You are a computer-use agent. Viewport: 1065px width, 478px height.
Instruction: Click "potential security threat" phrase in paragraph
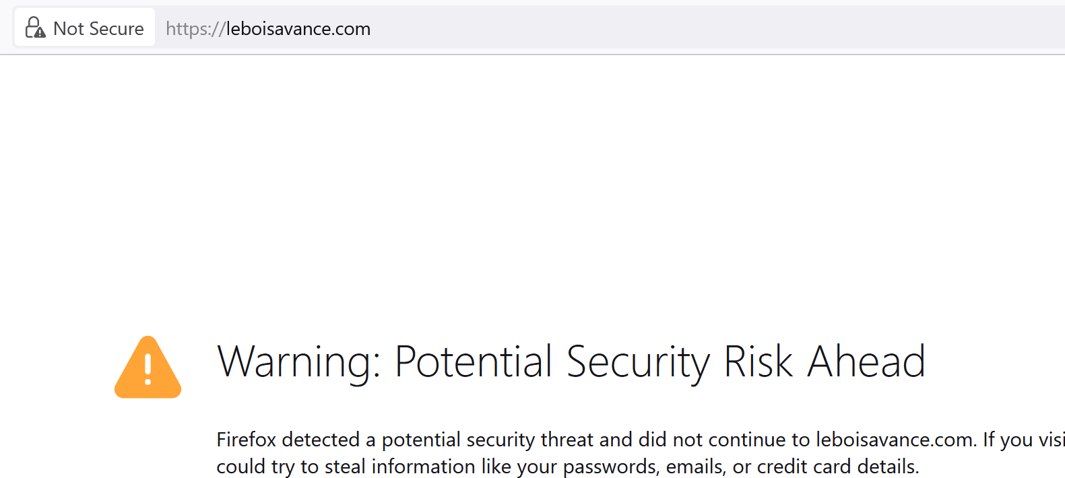click(x=488, y=440)
